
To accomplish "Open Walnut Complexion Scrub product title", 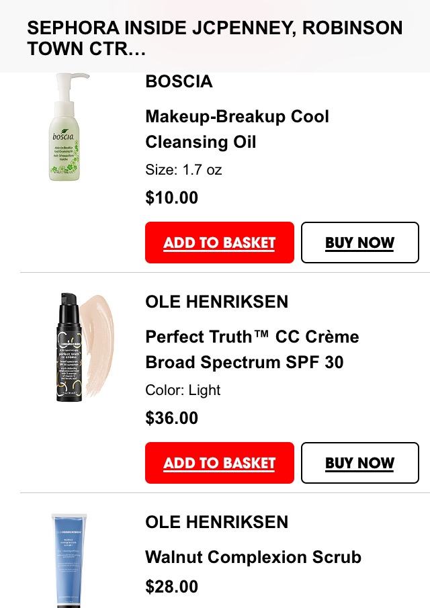I will pos(253,557).
